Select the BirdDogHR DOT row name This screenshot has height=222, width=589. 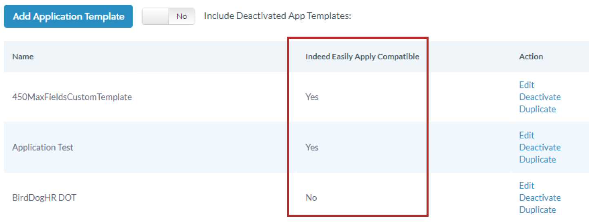[44, 198]
